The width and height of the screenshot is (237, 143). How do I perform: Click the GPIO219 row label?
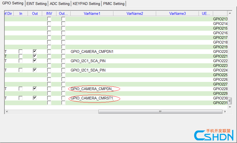click(220, 47)
